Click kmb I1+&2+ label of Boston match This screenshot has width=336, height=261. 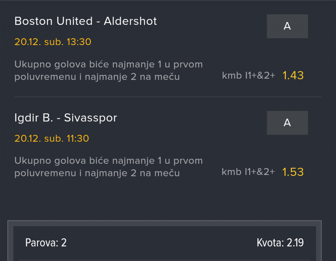248,75
